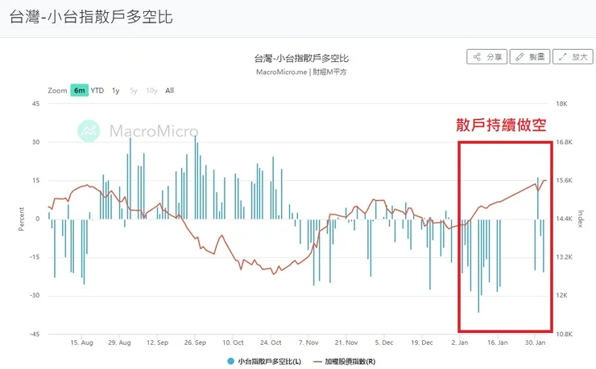The height and width of the screenshot is (369, 596).
Task: Select the 6m zoom range
Action: 80,90
